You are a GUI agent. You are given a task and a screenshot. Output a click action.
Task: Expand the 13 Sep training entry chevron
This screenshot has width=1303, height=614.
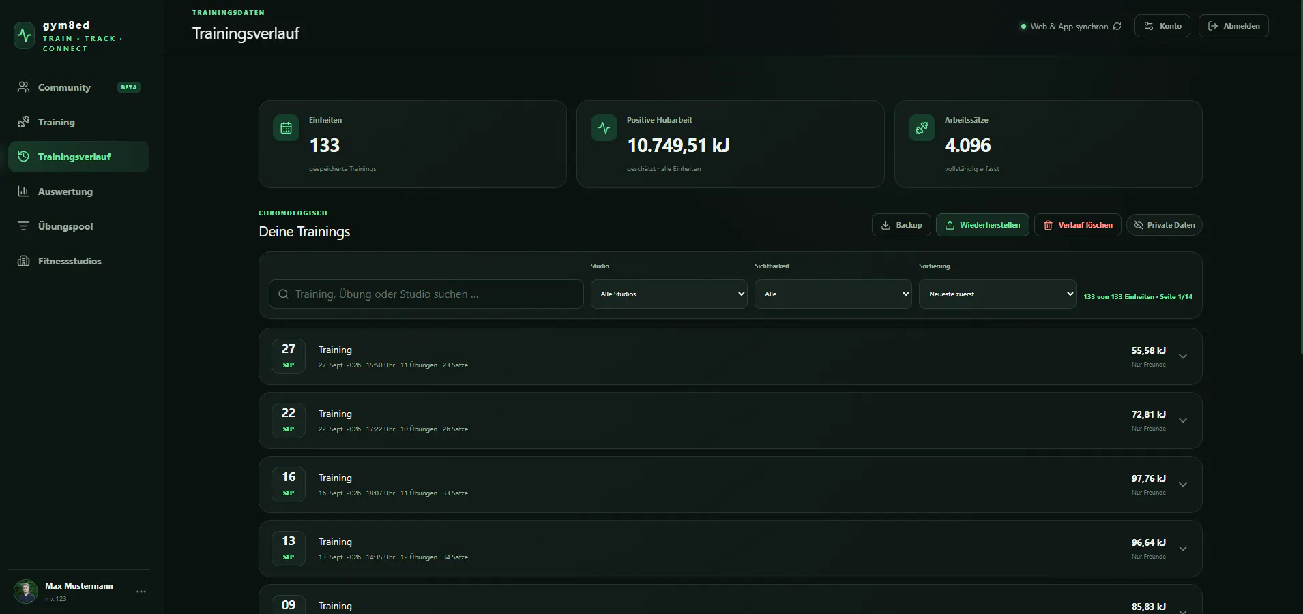point(1183,549)
